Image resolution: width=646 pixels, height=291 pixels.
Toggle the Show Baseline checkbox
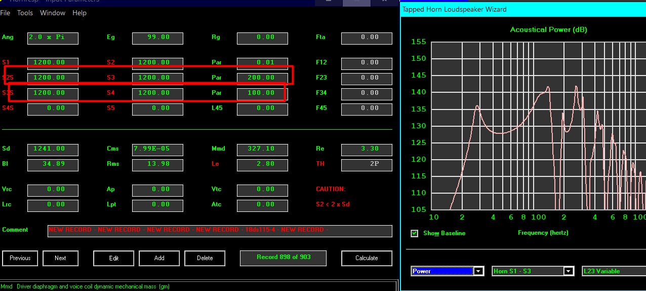click(415, 233)
